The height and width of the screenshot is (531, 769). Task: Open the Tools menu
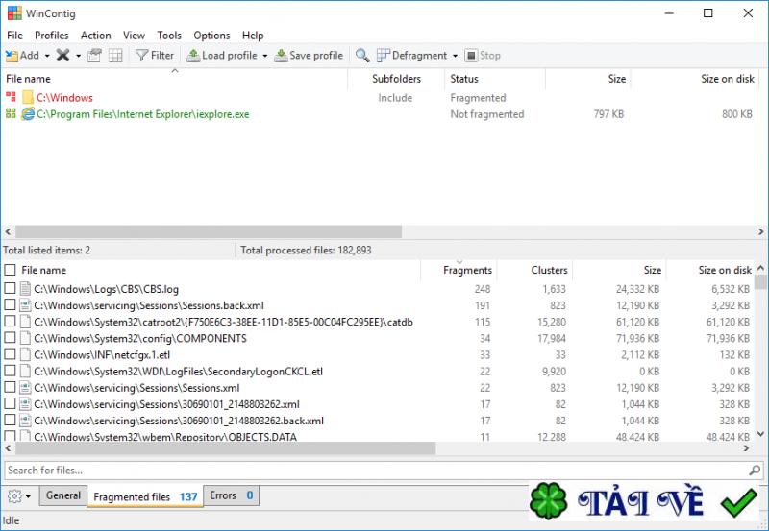pyautogui.click(x=169, y=36)
